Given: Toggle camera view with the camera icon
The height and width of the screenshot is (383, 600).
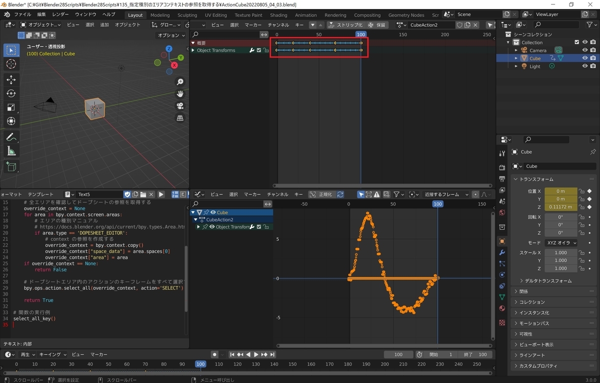Looking at the screenshot, I should coord(180,106).
